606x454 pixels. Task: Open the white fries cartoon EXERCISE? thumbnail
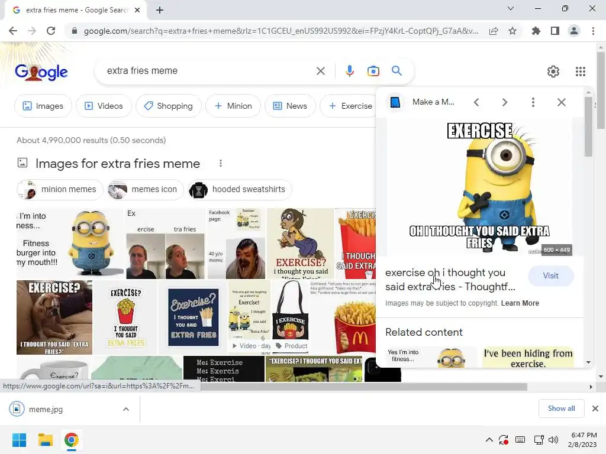pos(125,317)
